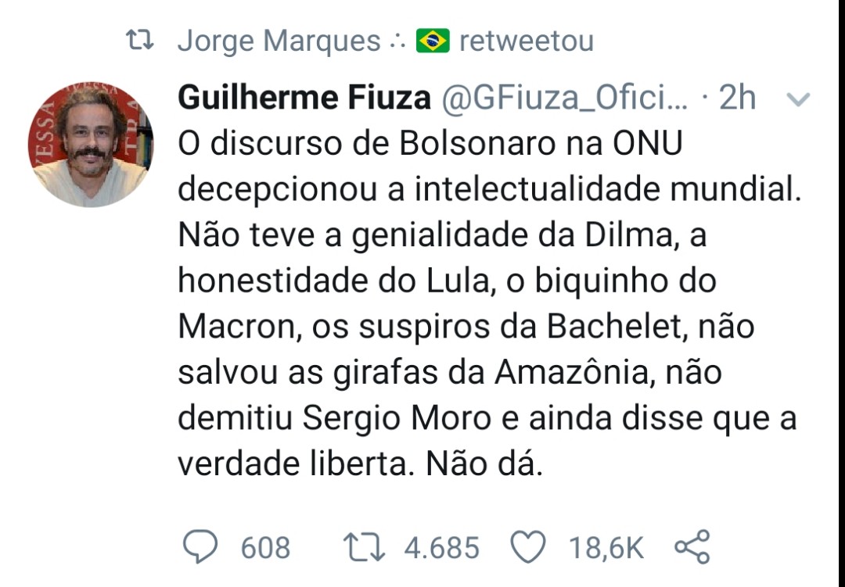View the 18,6K likes count
This screenshot has width=845, height=587.
coord(606,548)
